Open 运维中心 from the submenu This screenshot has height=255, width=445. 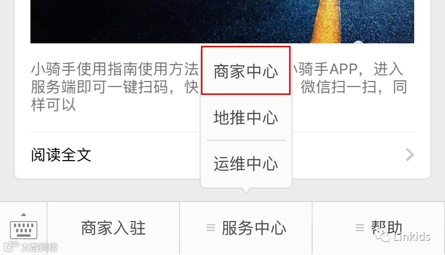click(246, 164)
